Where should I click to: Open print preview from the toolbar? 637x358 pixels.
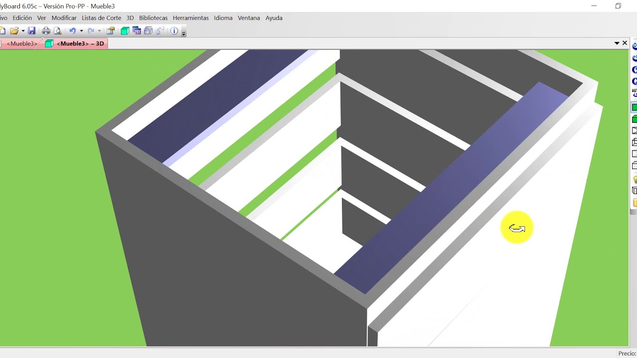coord(57,31)
